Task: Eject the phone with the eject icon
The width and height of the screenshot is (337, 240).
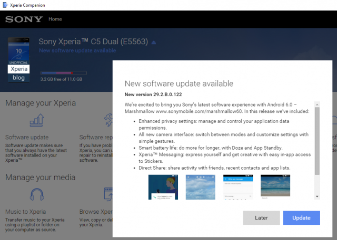Action: 153,43
